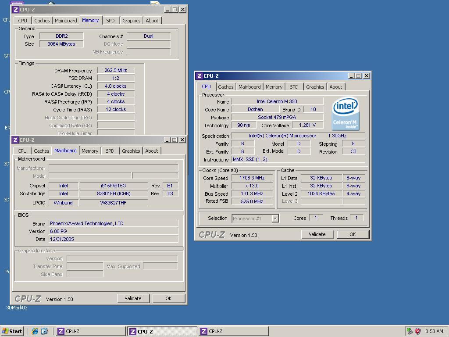
Task: Select CPU tab in Memory window
Action: coord(22,21)
